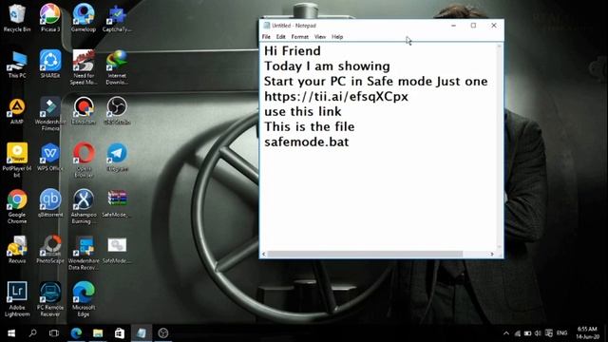Click the https://tii.ai/efsqXCpx text
The height and width of the screenshot is (342, 608).
[x=336, y=97]
